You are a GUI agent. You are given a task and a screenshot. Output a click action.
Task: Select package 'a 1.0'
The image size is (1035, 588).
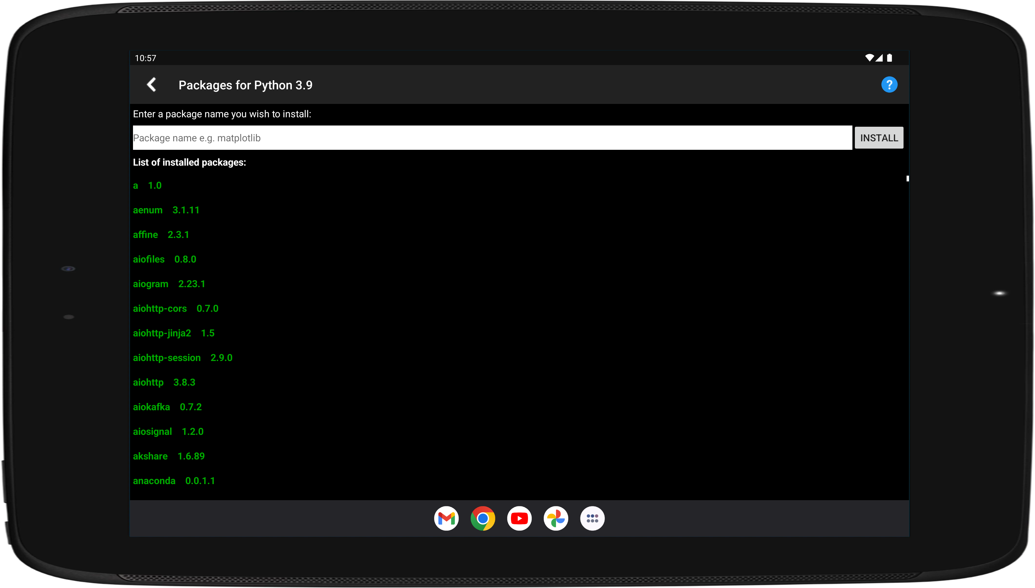coord(147,186)
